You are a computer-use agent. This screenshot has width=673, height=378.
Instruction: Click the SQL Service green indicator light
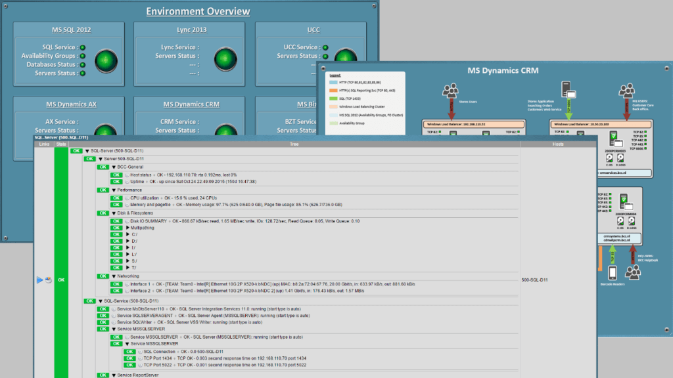pyautogui.click(x=83, y=47)
